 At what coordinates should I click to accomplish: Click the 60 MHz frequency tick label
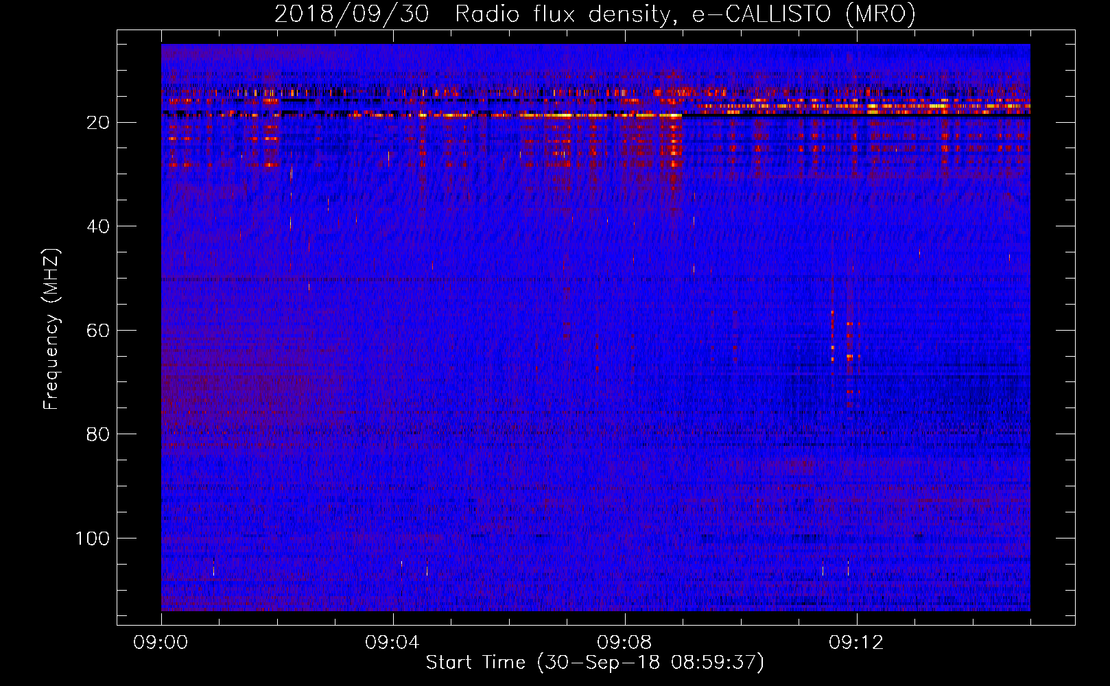99,331
